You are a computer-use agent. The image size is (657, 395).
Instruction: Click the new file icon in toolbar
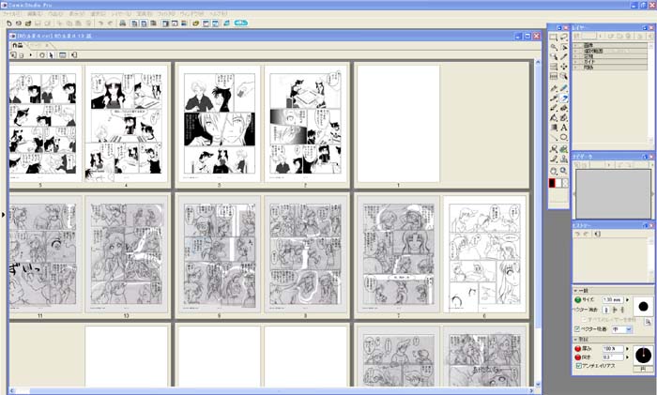[x=9, y=23]
